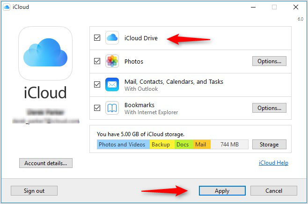Cancel the dialog
This screenshot has width=308, height=204.
click(274, 191)
